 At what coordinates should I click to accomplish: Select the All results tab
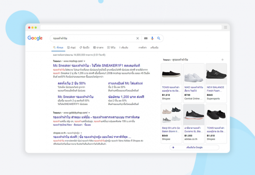pos(58,47)
